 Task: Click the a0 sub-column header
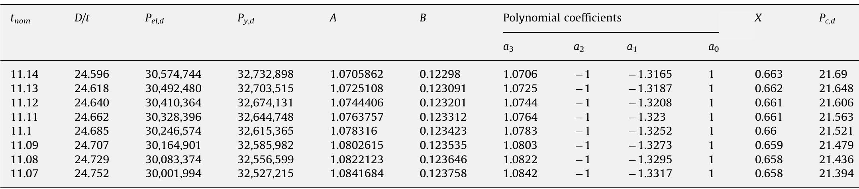pos(714,48)
